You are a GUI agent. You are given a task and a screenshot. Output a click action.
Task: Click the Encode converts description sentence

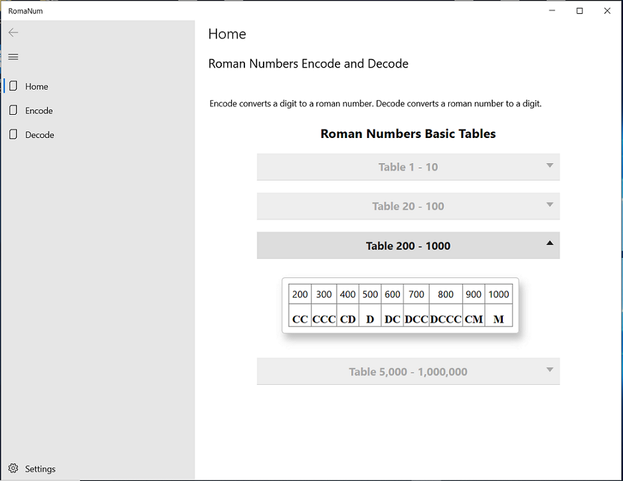(x=375, y=104)
